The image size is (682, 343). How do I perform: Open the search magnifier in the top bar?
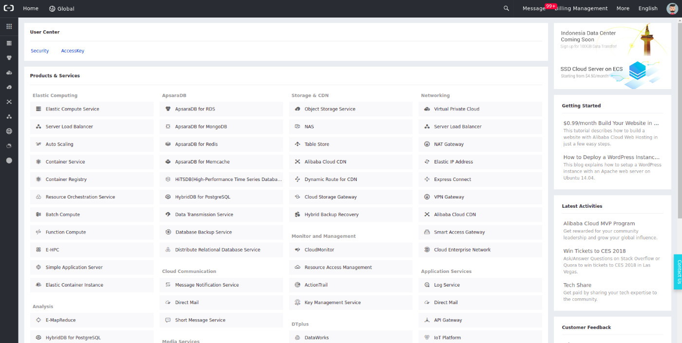click(506, 8)
